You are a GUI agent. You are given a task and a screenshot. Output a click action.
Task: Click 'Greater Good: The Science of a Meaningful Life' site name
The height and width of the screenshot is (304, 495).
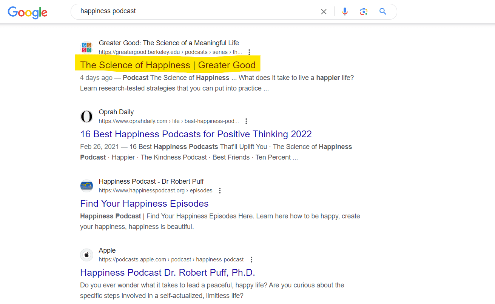click(x=169, y=43)
